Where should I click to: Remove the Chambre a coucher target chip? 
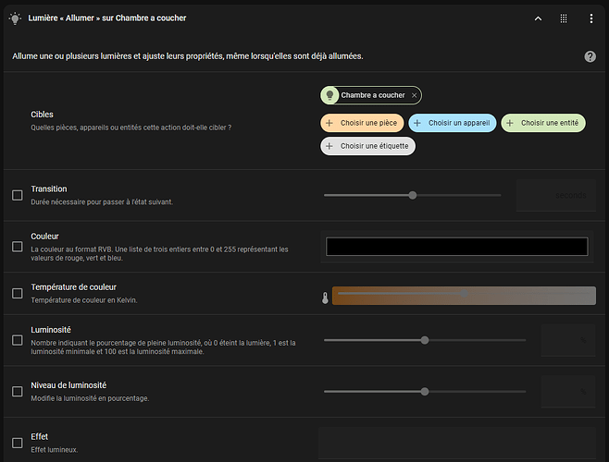pyautogui.click(x=414, y=95)
